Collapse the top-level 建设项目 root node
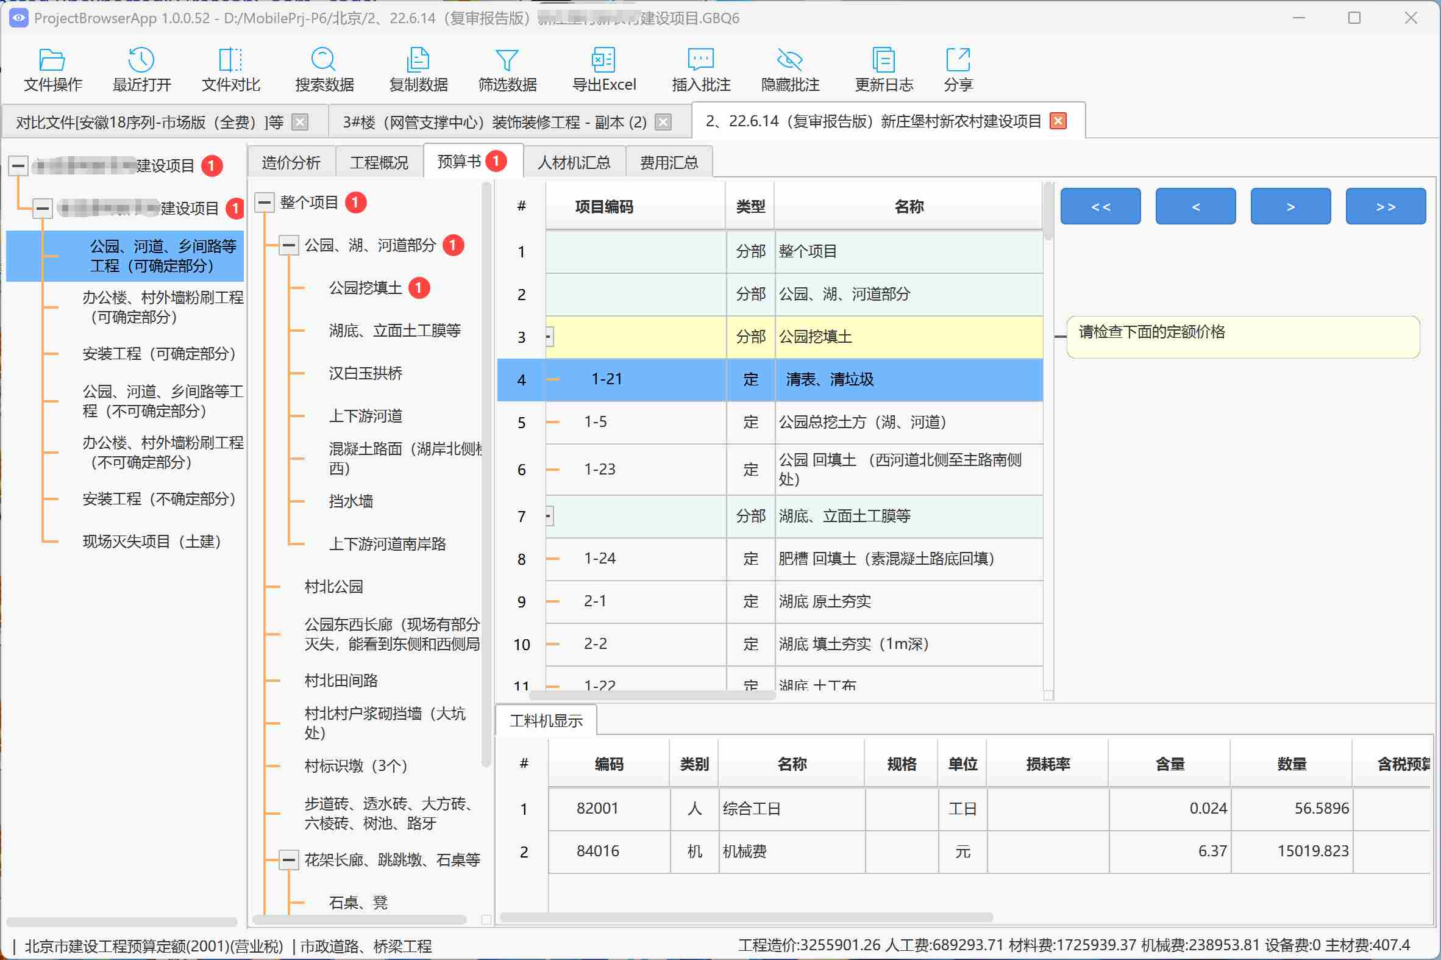Screen dimensions: 1441x960 tap(18, 165)
